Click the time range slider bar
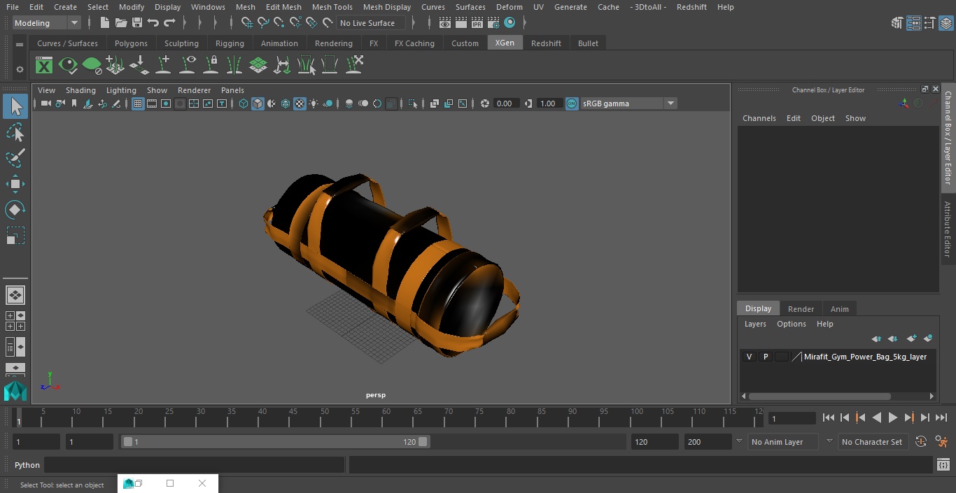Screen dimensions: 956x493 click(276, 442)
